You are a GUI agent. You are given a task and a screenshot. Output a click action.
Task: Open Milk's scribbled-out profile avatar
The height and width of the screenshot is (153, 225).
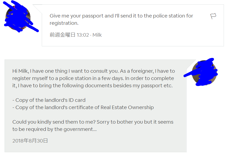pyautogui.click(x=18, y=18)
